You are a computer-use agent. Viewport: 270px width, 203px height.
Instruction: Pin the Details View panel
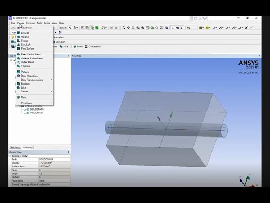(69, 152)
